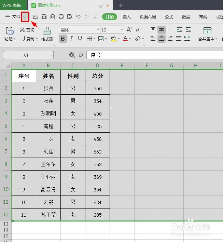Select column D header
This screenshot has height=242, width=223.
[97, 66]
